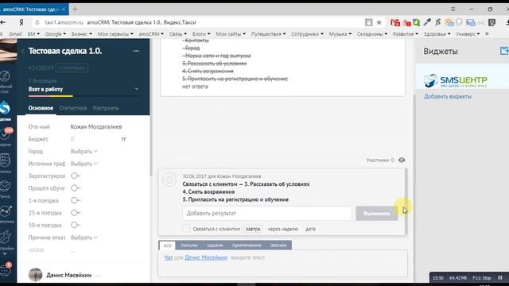The height and width of the screenshot is (286, 509).
Task: Reload the page with the refresh icon
Action: click(37, 22)
